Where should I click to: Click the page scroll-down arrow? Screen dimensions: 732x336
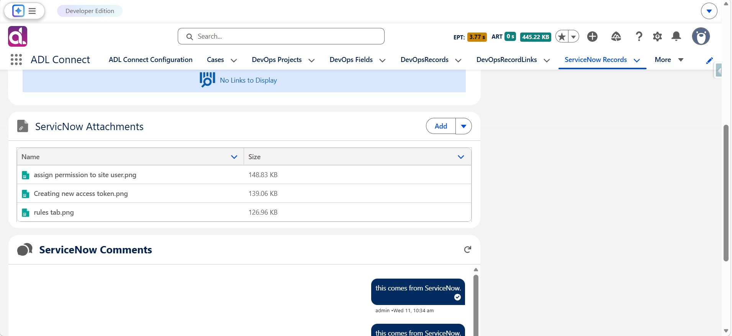pyautogui.click(x=726, y=331)
